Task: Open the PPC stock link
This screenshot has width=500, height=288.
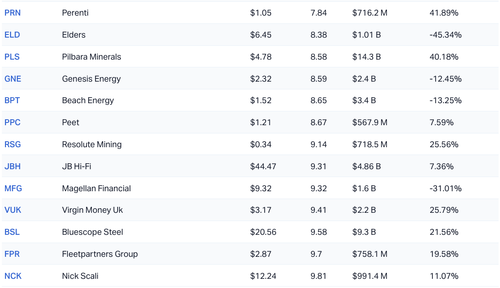Action: point(12,122)
